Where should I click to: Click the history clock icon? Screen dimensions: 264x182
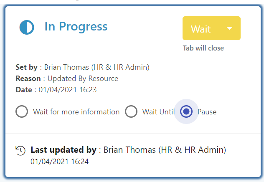20,151
